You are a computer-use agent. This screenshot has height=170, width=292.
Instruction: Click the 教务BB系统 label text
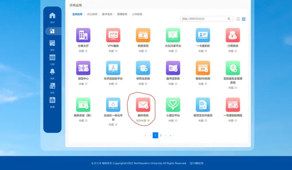click(203, 78)
